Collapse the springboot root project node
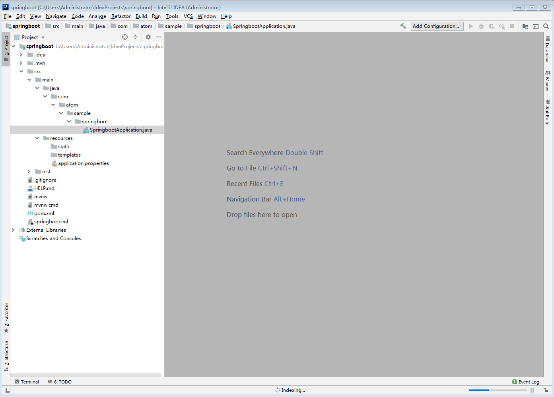 point(14,46)
